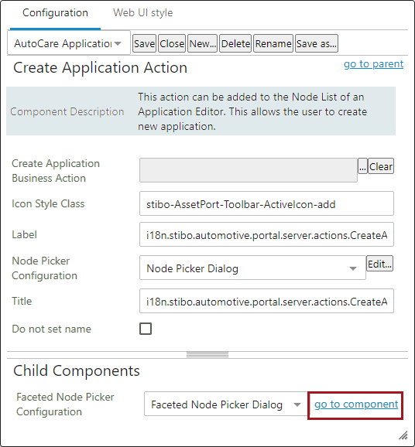Toggle the Do not set name checkbox

tap(146, 329)
